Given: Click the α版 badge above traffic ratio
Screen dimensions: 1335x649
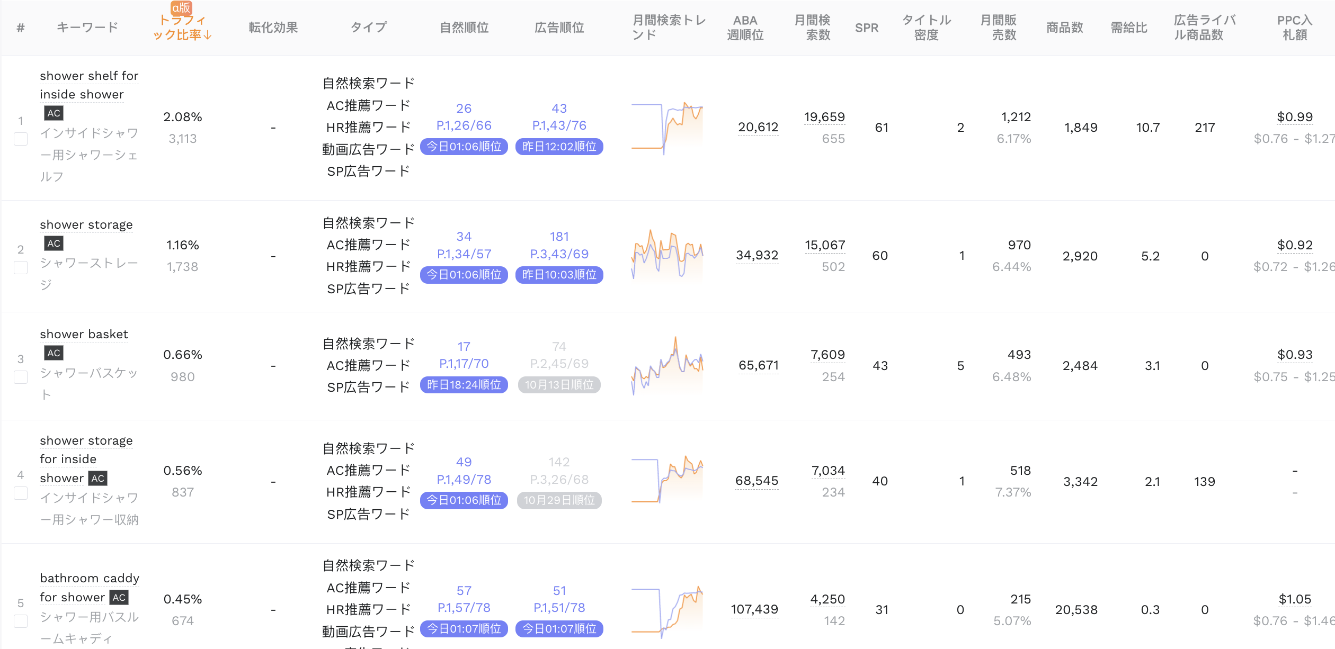Looking at the screenshot, I should point(181,7).
